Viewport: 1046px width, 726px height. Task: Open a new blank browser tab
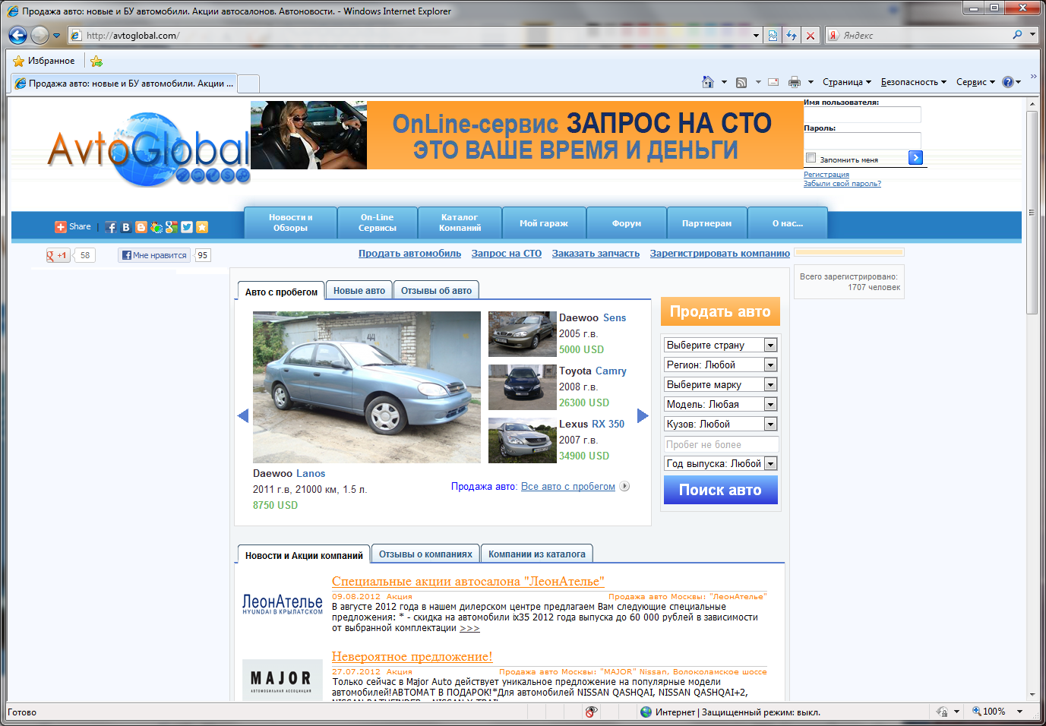coord(249,84)
